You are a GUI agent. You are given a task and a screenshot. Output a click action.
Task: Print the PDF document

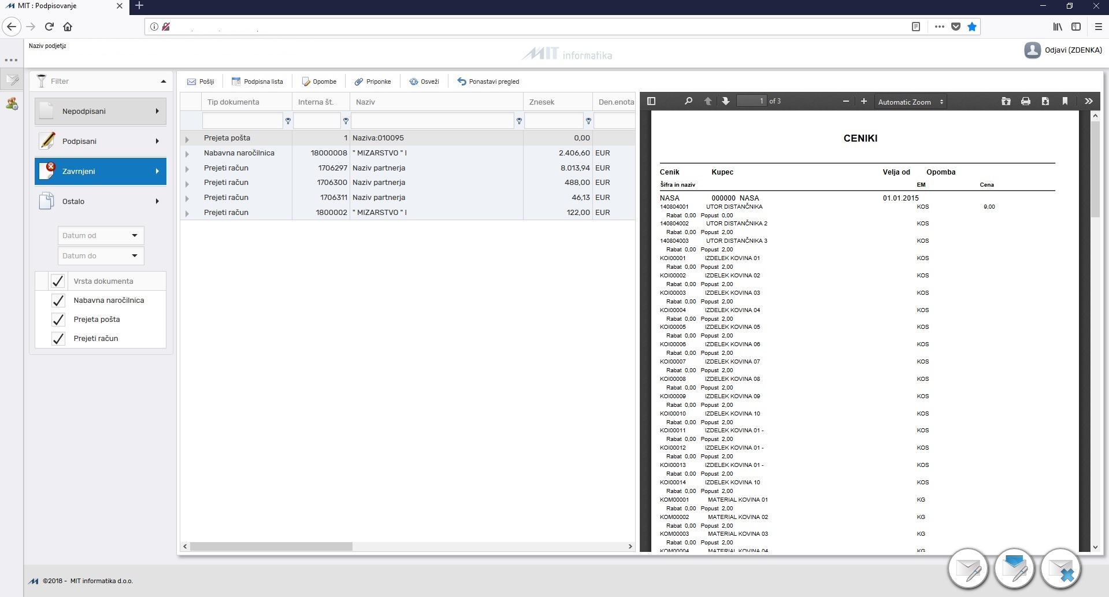1026,101
